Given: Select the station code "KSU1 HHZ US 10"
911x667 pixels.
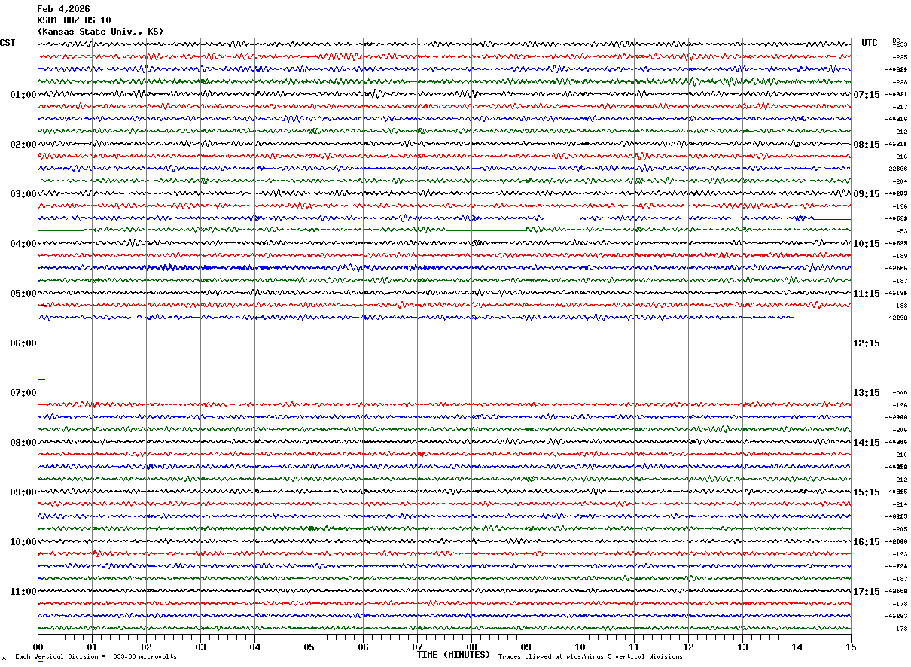Looking at the screenshot, I should [74, 20].
